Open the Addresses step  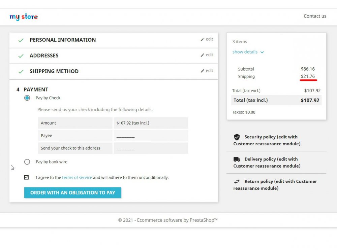tap(44, 56)
